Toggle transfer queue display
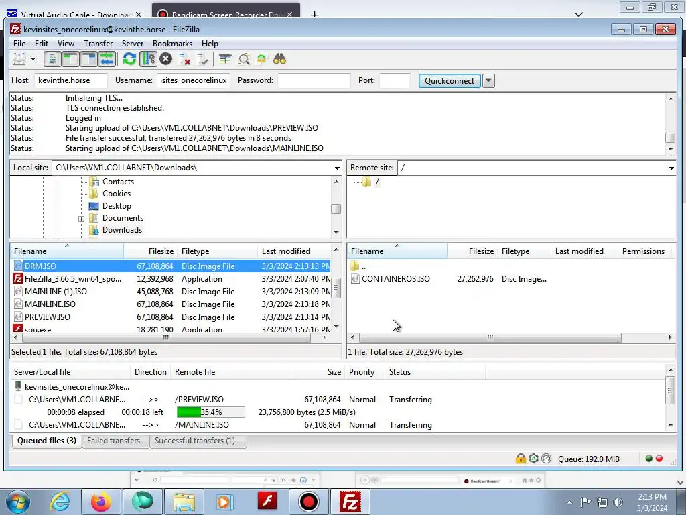 [107, 59]
